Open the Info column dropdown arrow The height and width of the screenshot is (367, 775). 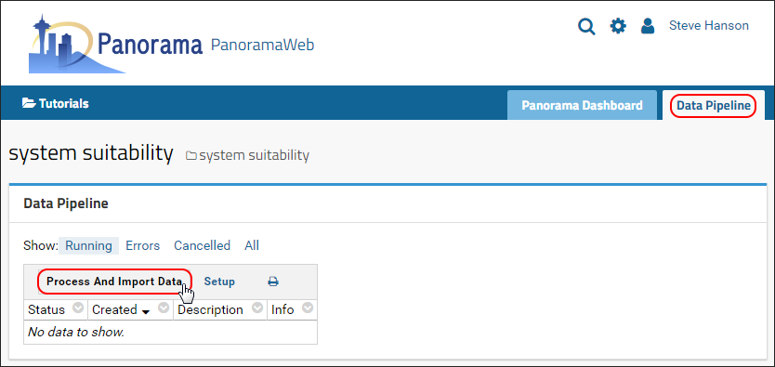tap(308, 308)
